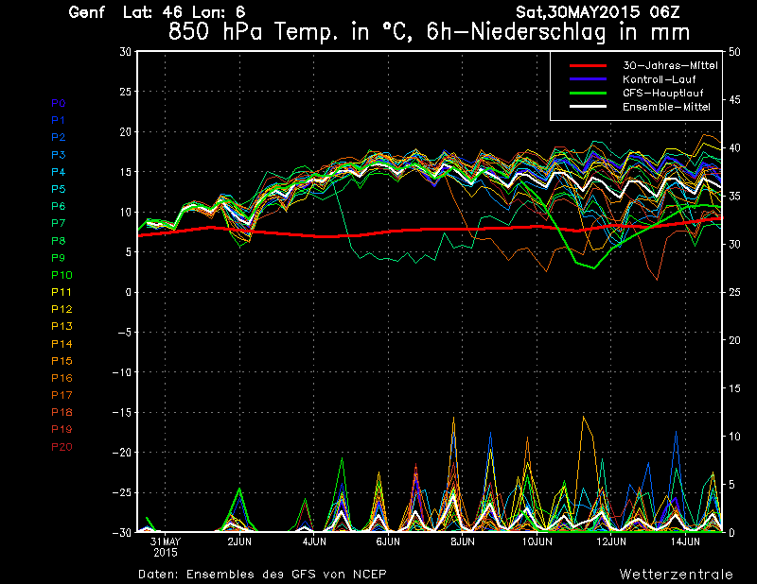Click the run date 'Sat,30MAY2015 06Z'

(x=598, y=12)
